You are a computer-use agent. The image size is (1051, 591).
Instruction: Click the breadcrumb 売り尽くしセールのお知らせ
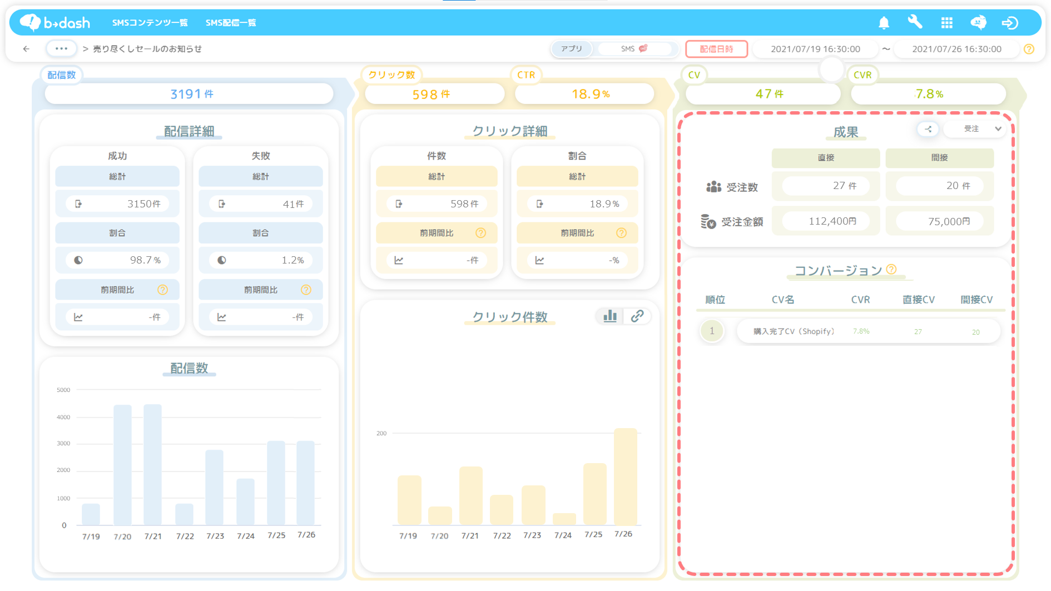point(147,49)
